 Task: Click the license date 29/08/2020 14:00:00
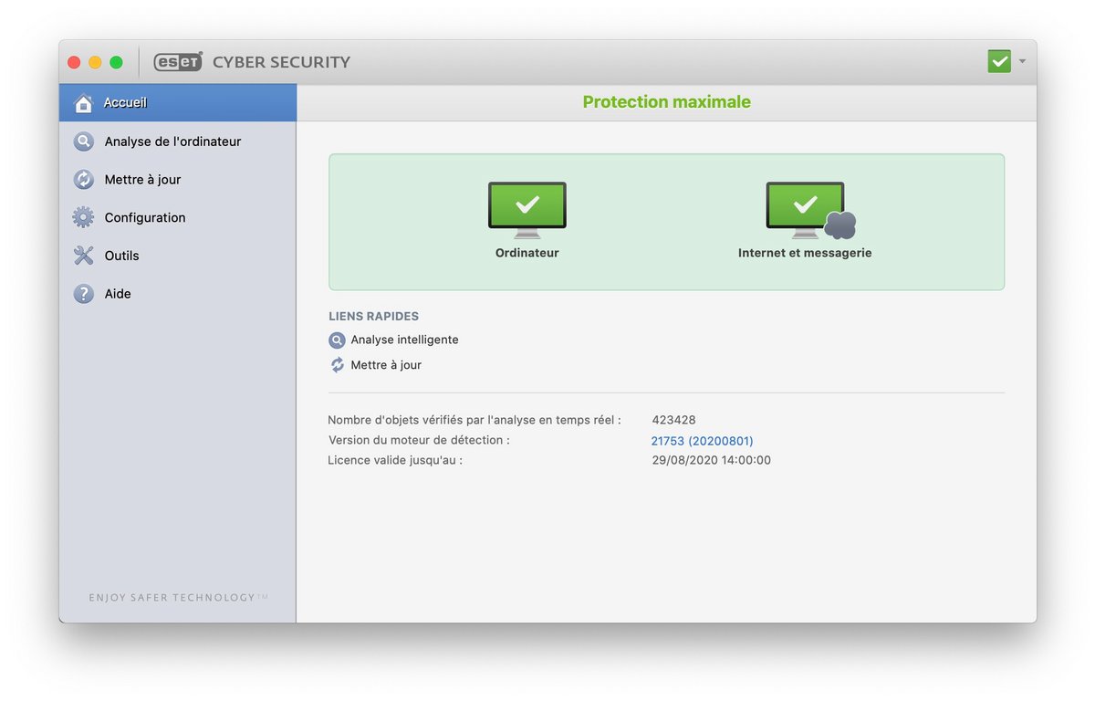[x=711, y=460]
